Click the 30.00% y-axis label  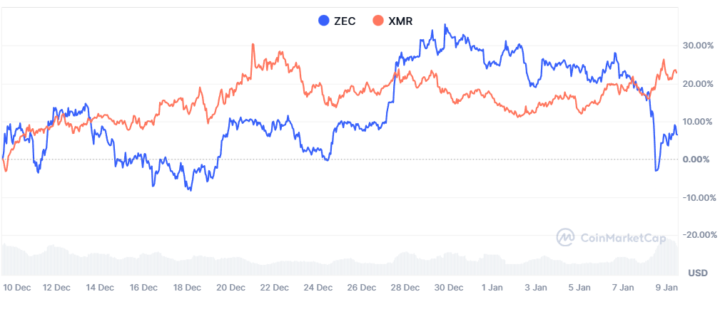(x=699, y=46)
